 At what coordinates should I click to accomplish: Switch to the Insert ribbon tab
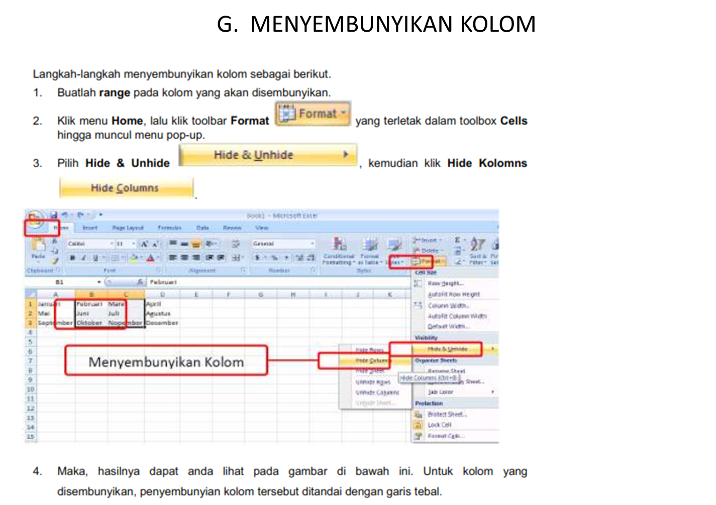point(89,227)
